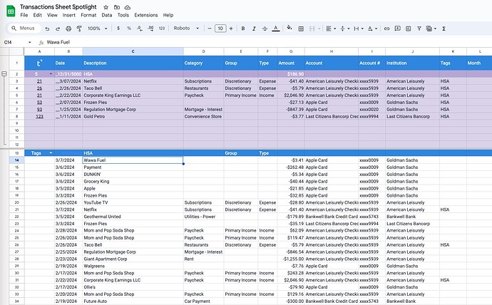
Task: Open text wrapping dropdown
Action: tap(359, 29)
